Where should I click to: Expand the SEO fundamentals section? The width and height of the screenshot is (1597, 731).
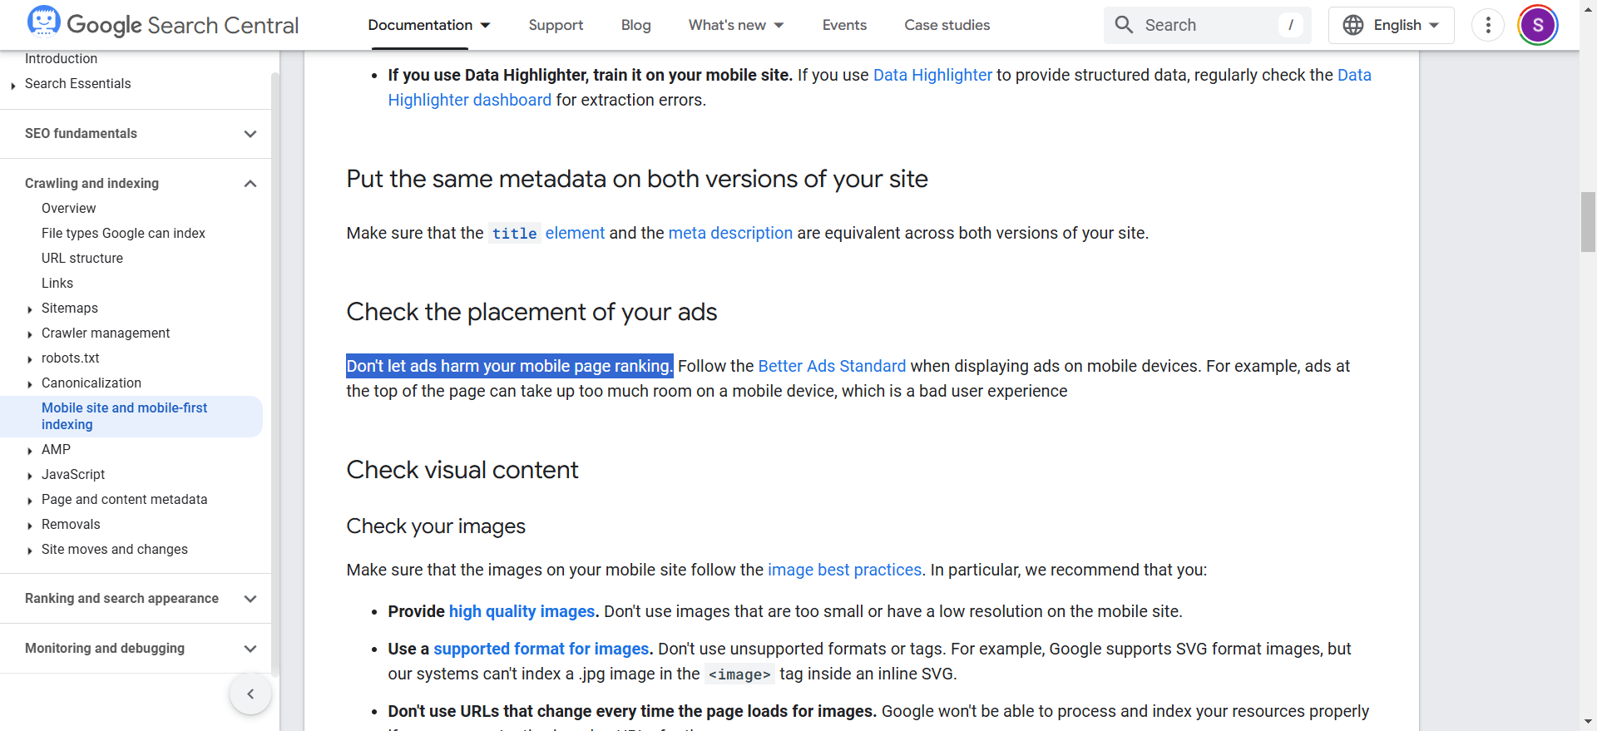pyautogui.click(x=250, y=134)
